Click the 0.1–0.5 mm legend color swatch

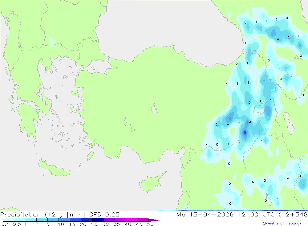point(8,220)
